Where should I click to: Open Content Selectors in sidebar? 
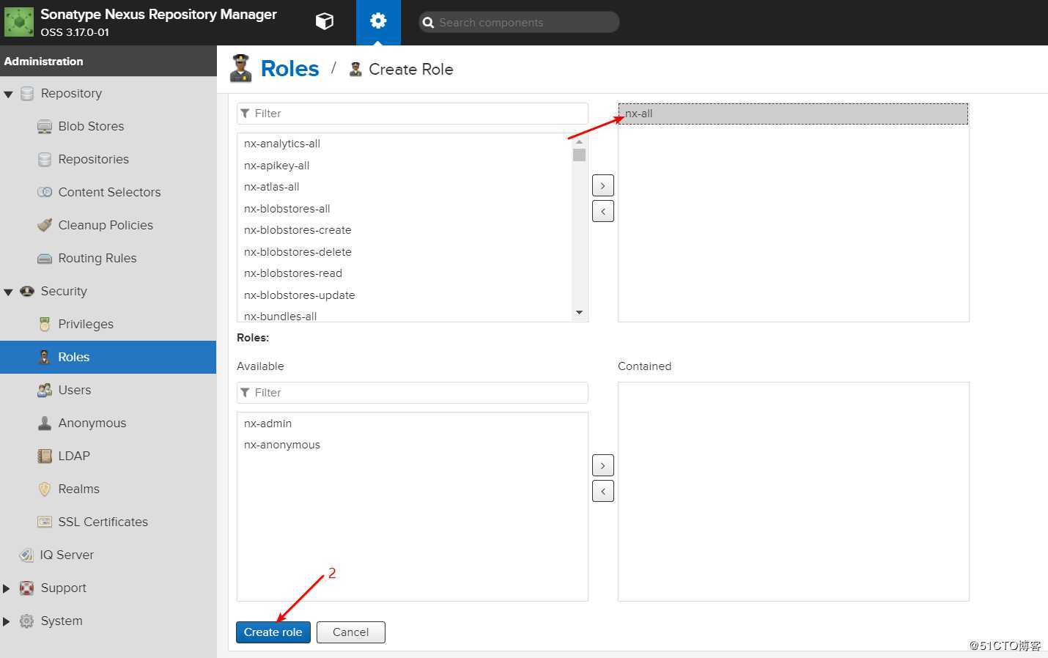coord(109,192)
